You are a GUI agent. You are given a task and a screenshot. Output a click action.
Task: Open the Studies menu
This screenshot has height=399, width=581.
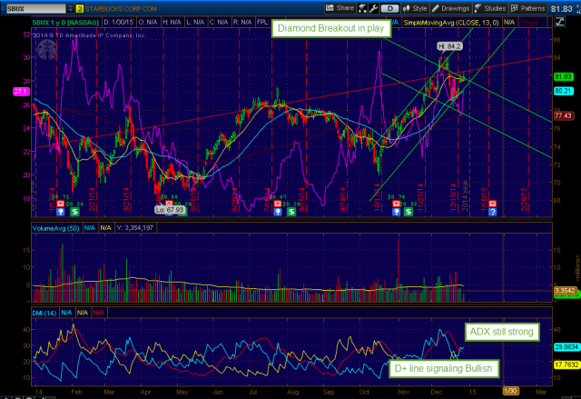490,8
